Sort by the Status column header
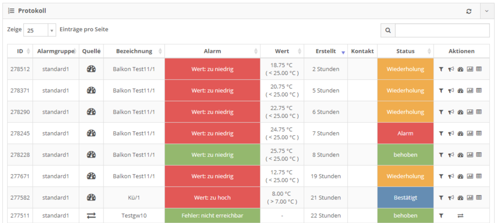The width and height of the screenshot is (497, 223). click(x=405, y=51)
